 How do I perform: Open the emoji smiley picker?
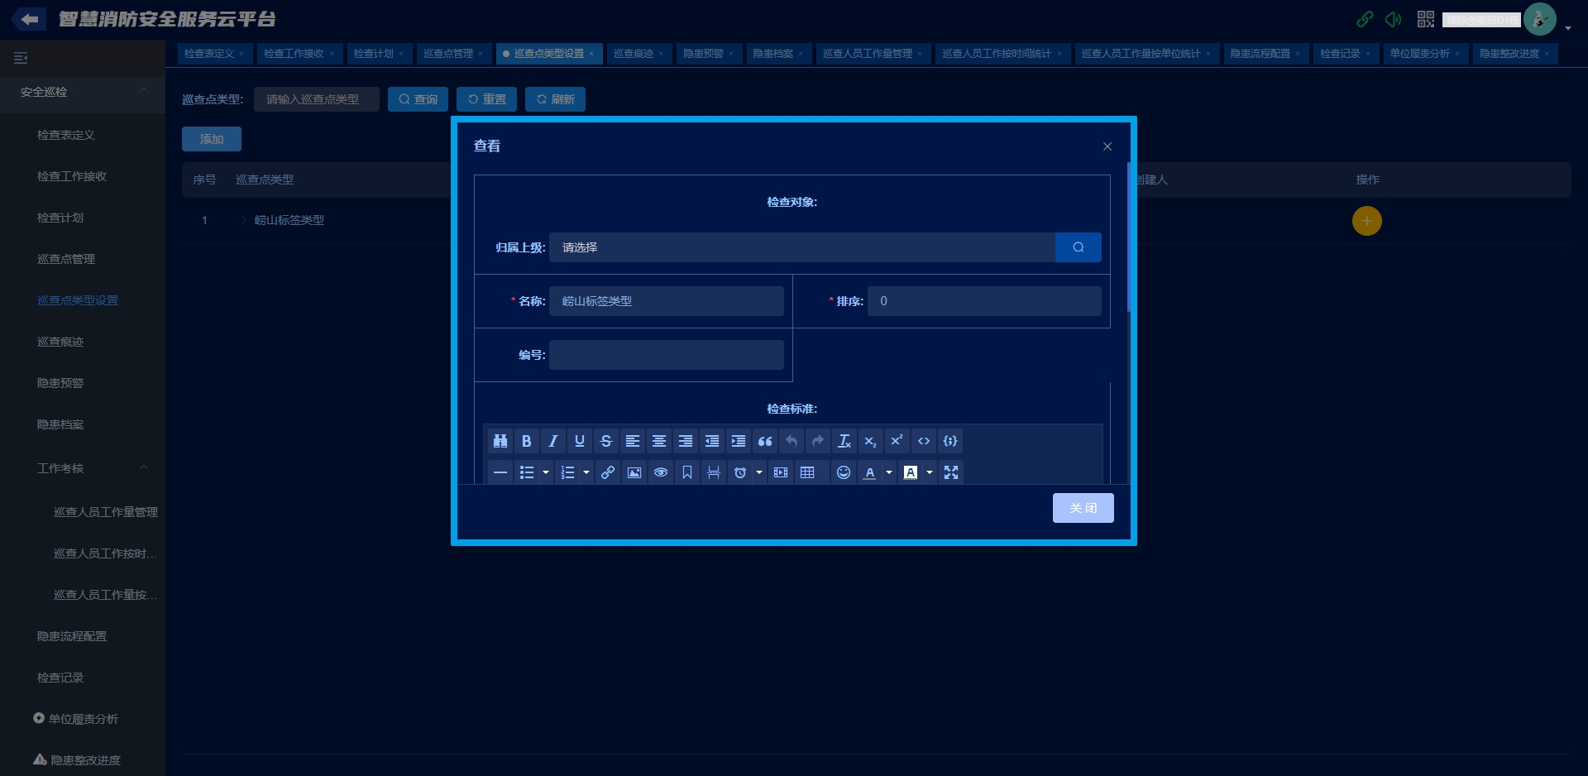pos(844,472)
